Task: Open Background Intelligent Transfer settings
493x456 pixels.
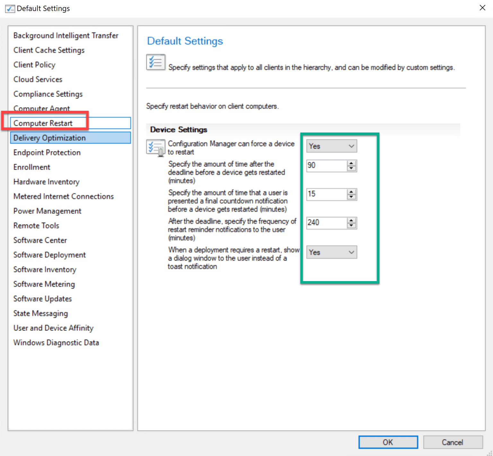Action: [x=65, y=35]
